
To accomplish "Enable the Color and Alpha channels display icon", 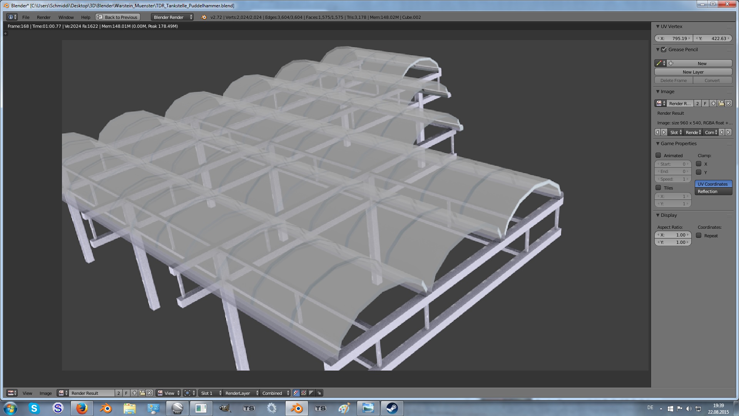I will (x=296, y=393).
